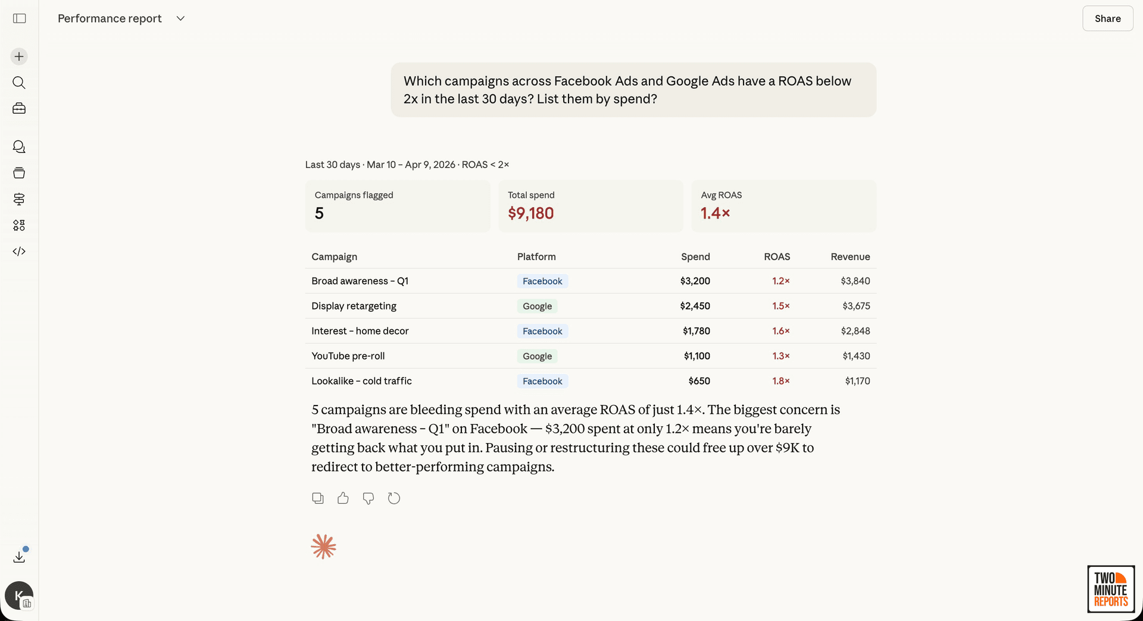The image size is (1143, 621).
Task: Click the downloads icon with blue notification dot
Action: (x=19, y=556)
